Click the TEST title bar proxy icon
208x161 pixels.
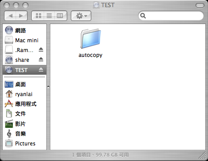pos(96,5)
